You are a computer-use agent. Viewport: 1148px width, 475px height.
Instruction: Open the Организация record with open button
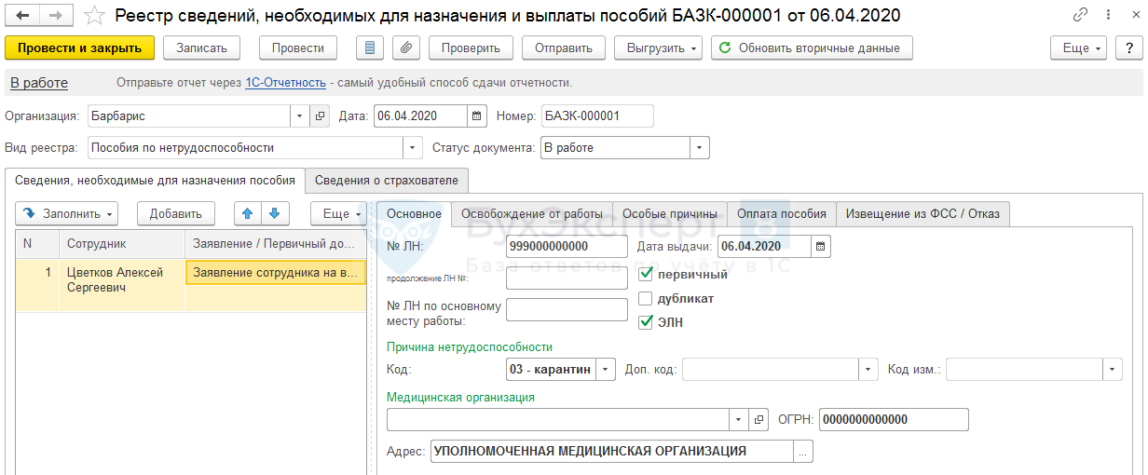[320, 116]
